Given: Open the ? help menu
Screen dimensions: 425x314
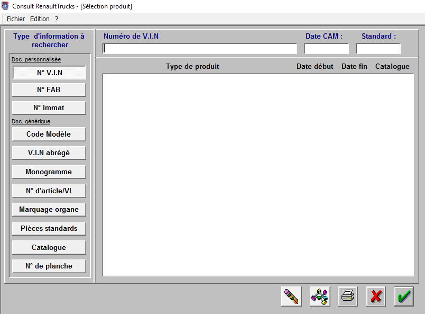Looking at the screenshot, I should pos(57,19).
